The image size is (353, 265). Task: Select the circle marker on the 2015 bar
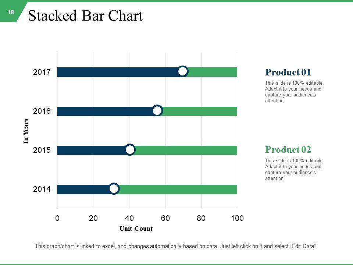pyautogui.click(x=130, y=150)
